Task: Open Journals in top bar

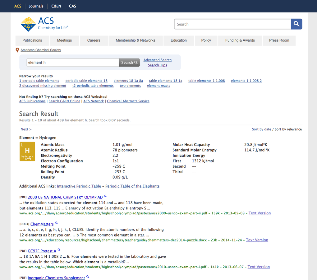Action: 36,6
